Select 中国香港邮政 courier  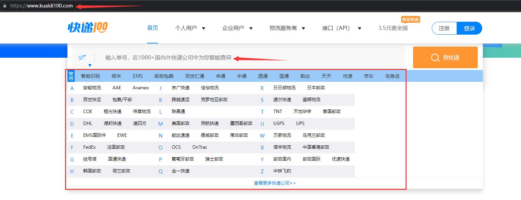click(316, 147)
